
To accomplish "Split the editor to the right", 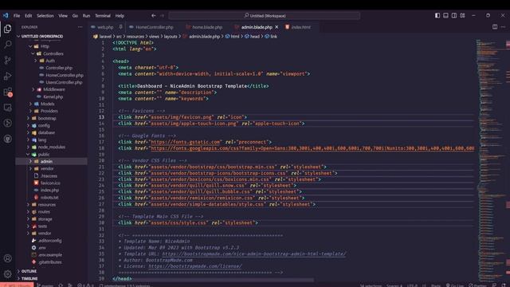I will click(495, 27).
